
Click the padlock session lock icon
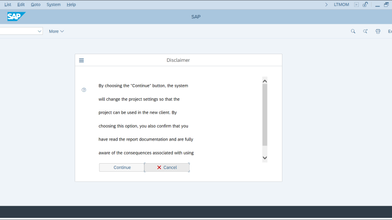tap(365, 4)
